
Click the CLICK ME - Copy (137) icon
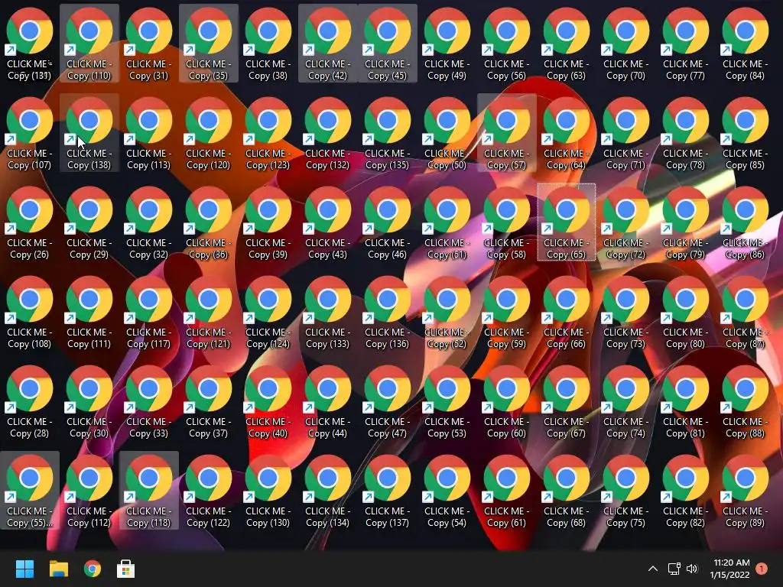click(387, 490)
